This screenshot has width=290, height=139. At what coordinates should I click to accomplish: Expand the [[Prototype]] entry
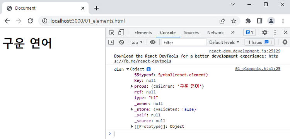[x=132, y=126]
